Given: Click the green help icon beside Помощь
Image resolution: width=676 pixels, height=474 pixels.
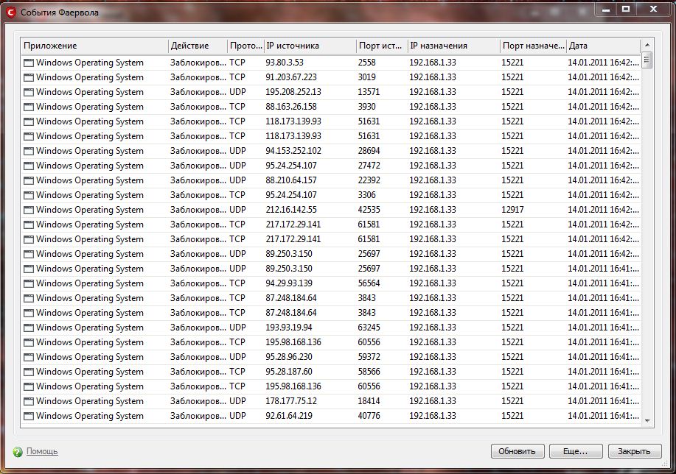Looking at the screenshot, I should [x=18, y=451].
